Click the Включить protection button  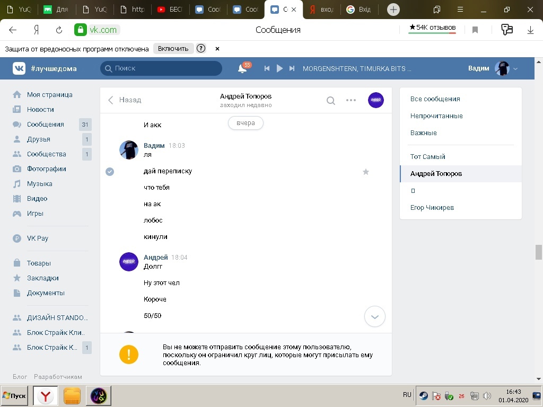(x=173, y=49)
